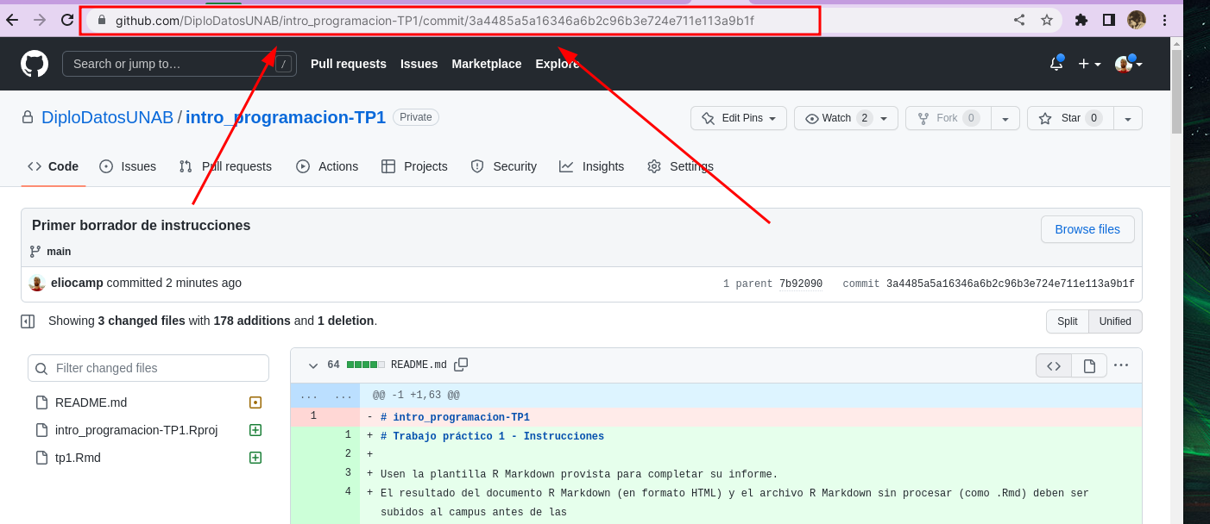Viewport: 1210px width, 524px height.
Task: Expand hidden lines above diff hunk
Action: point(325,396)
